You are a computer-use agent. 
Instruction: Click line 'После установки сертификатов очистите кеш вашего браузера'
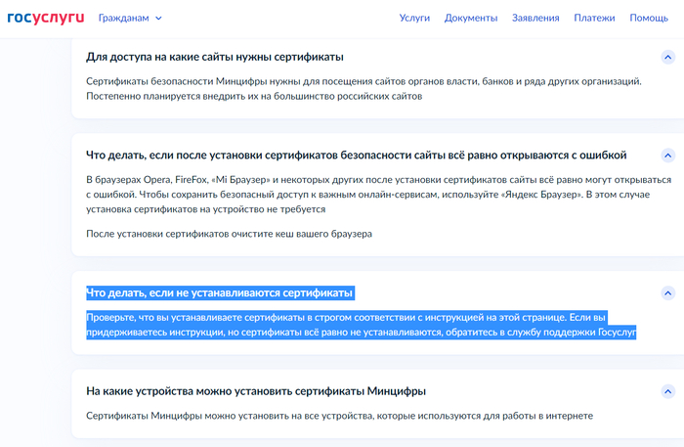[x=229, y=234]
